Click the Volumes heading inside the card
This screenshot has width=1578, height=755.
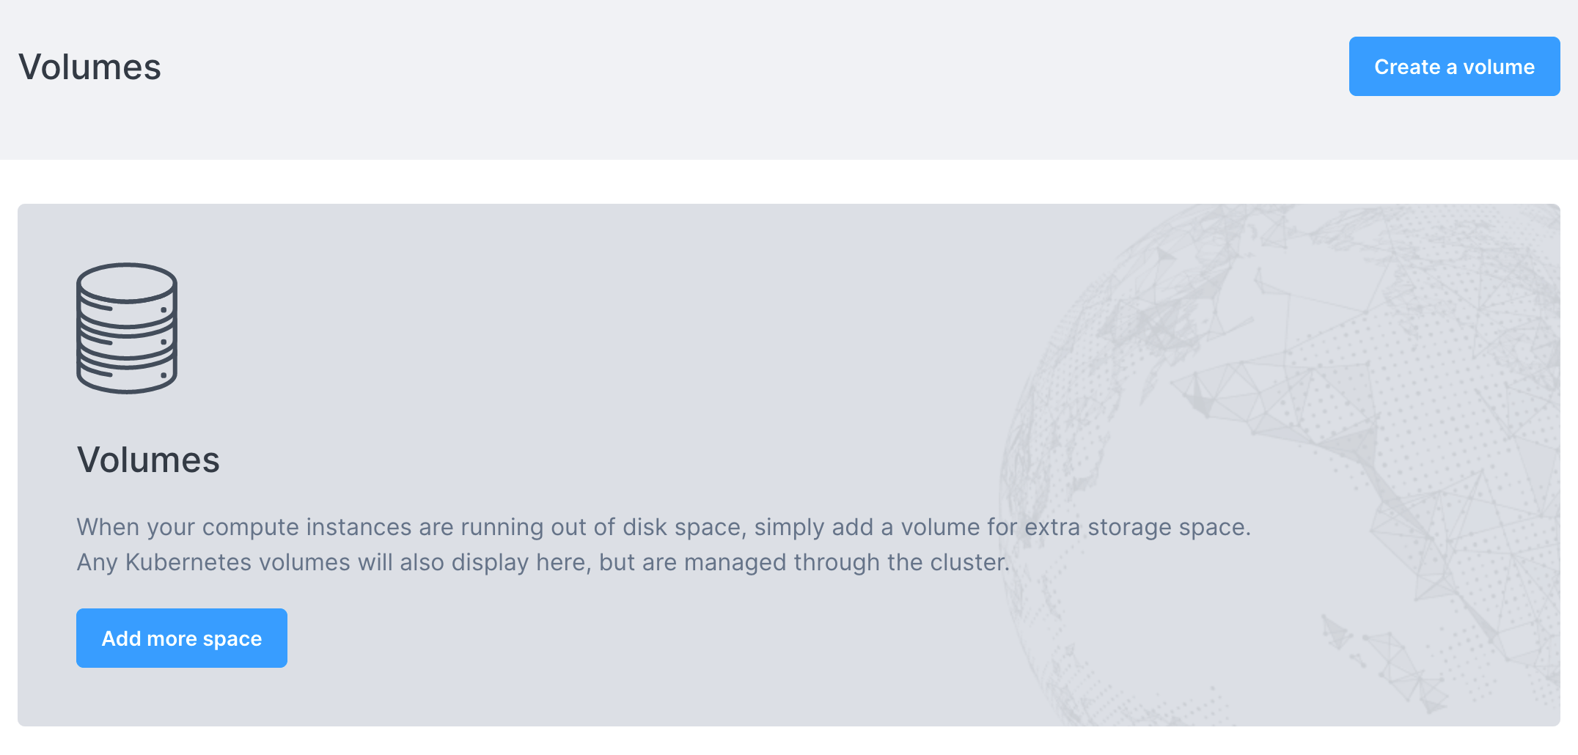click(x=148, y=460)
